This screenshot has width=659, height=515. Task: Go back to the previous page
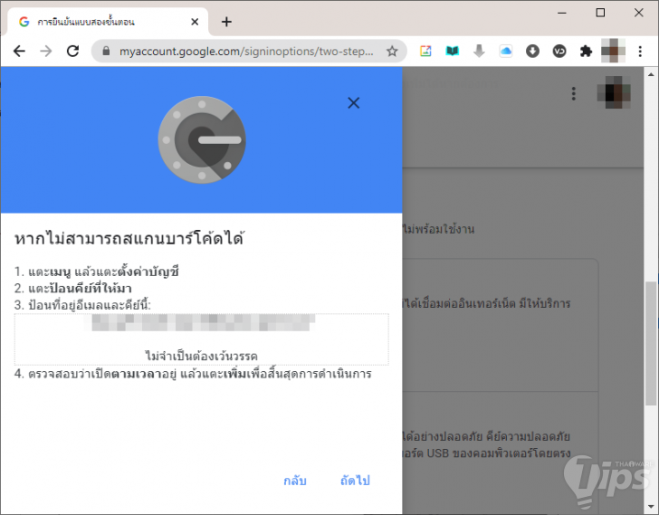[19, 52]
